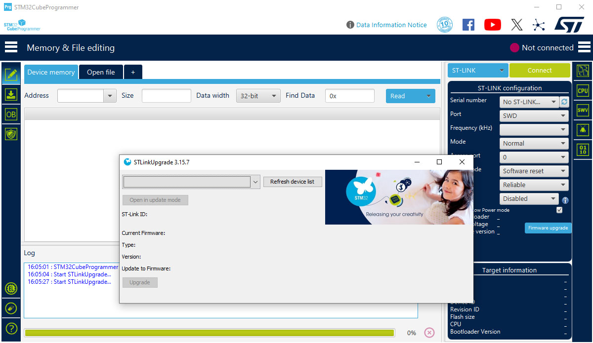Cancel operation with red X near progress

(429, 333)
